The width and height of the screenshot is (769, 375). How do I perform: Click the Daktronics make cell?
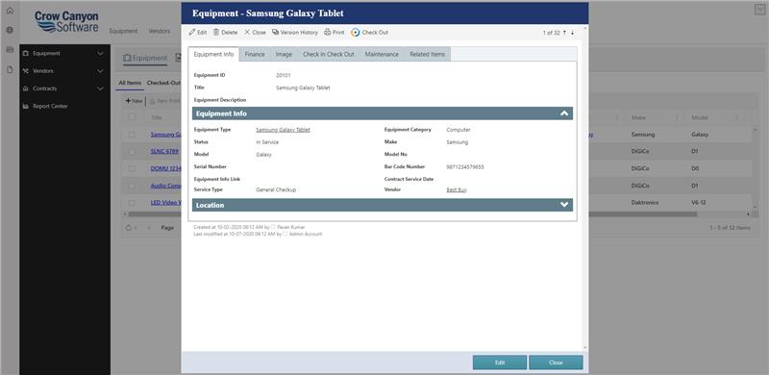point(645,202)
